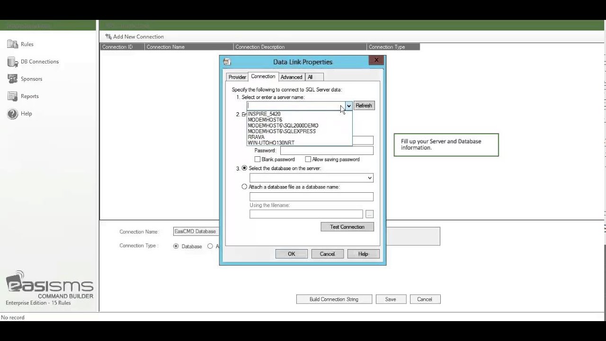This screenshot has height=341, width=606.
Task: Choose Select the database on the server
Action: point(244,168)
